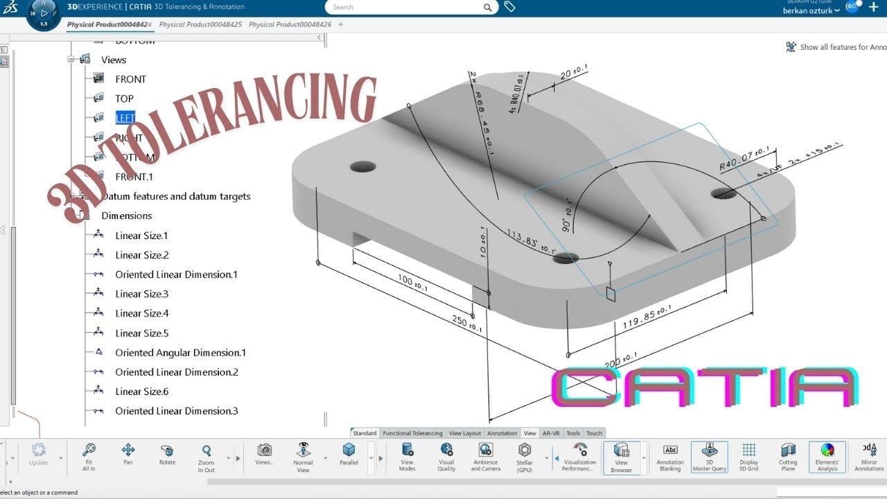The image size is (887, 499).
Task: Open the Touch tab
Action: (x=595, y=433)
